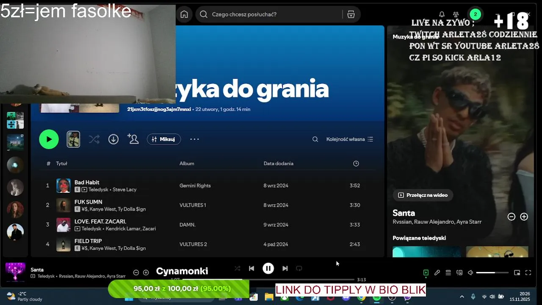542x305 pixels.
Task: Open the Kendrick Lamar artist link
Action: 124,229
